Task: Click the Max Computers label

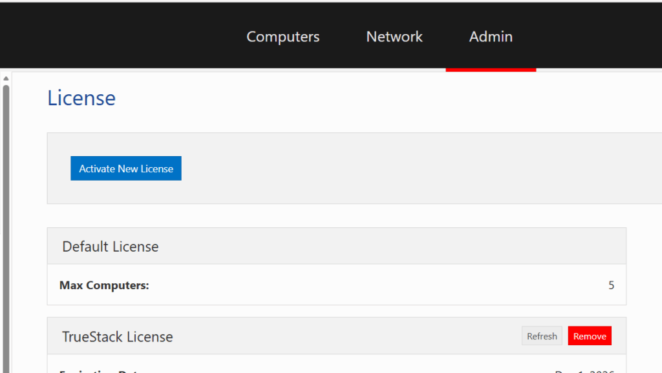Action: tap(104, 285)
